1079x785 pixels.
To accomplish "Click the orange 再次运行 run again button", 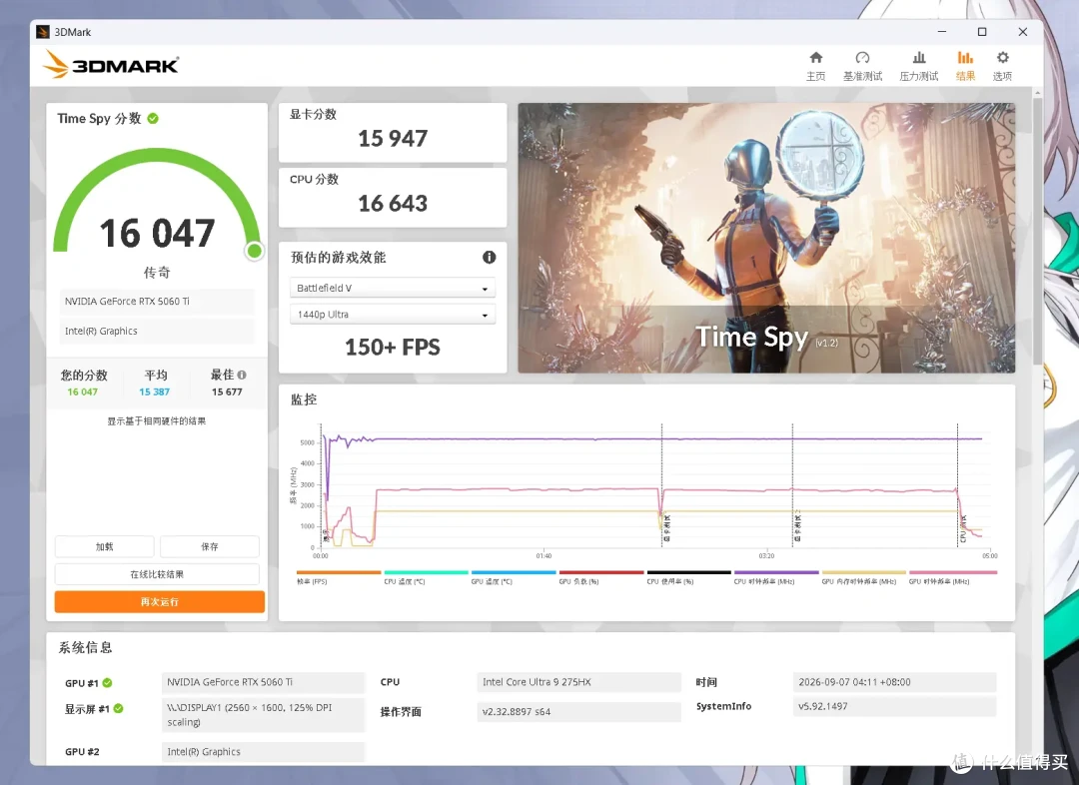I will [160, 601].
